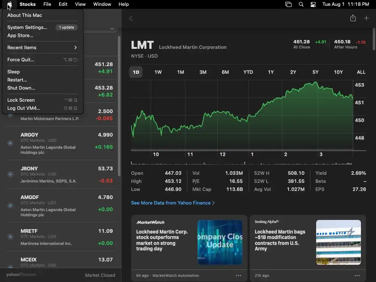Image resolution: width=376 pixels, height=282 pixels.
Task: Click the watchlist vertical scrollbar
Action: tap(119, 106)
